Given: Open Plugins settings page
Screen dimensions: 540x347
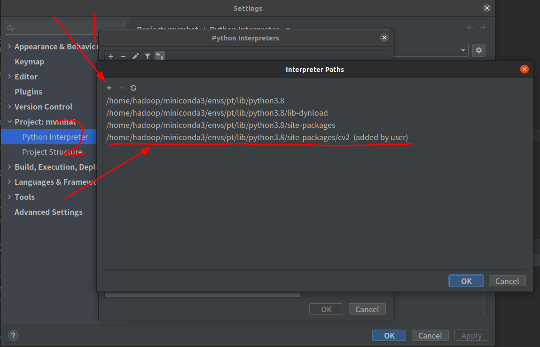Looking at the screenshot, I should (x=28, y=92).
